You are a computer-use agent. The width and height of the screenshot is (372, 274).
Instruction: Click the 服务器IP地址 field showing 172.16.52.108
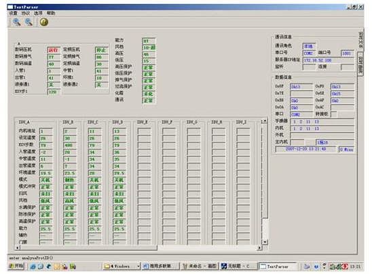point(329,60)
